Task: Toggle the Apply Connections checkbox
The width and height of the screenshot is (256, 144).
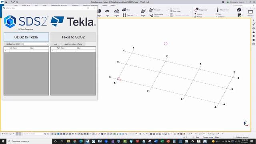Action: coord(20,29)
